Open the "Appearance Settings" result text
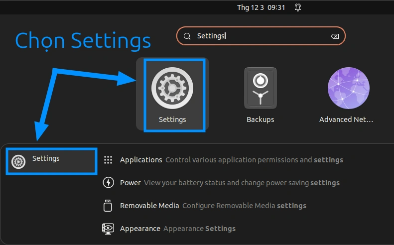Screen dimensions: 394x245 [199, 229]
